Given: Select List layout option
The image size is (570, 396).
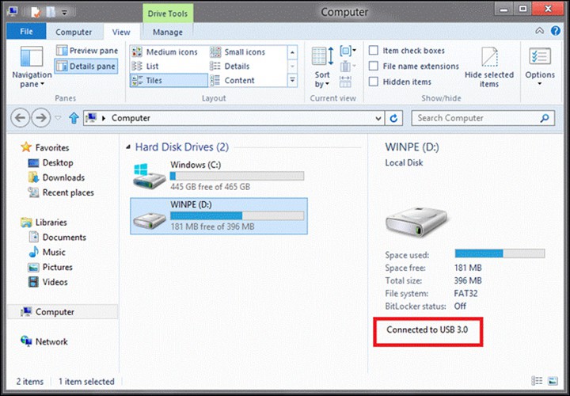Looking at the screenshot, I should point(146,67).
